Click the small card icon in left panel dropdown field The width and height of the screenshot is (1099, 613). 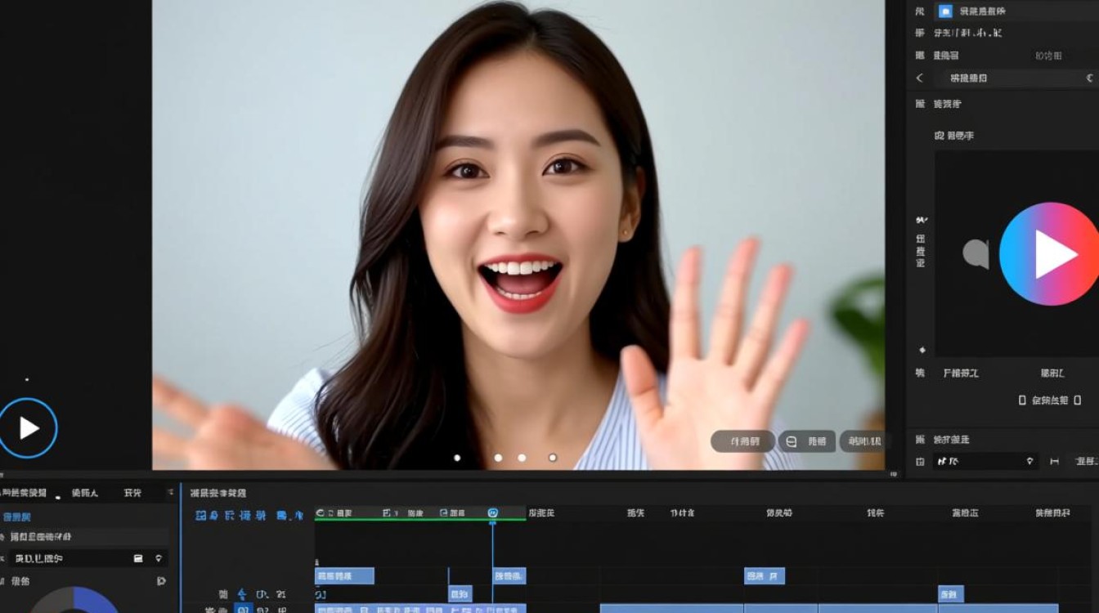[x=138, y=558]
